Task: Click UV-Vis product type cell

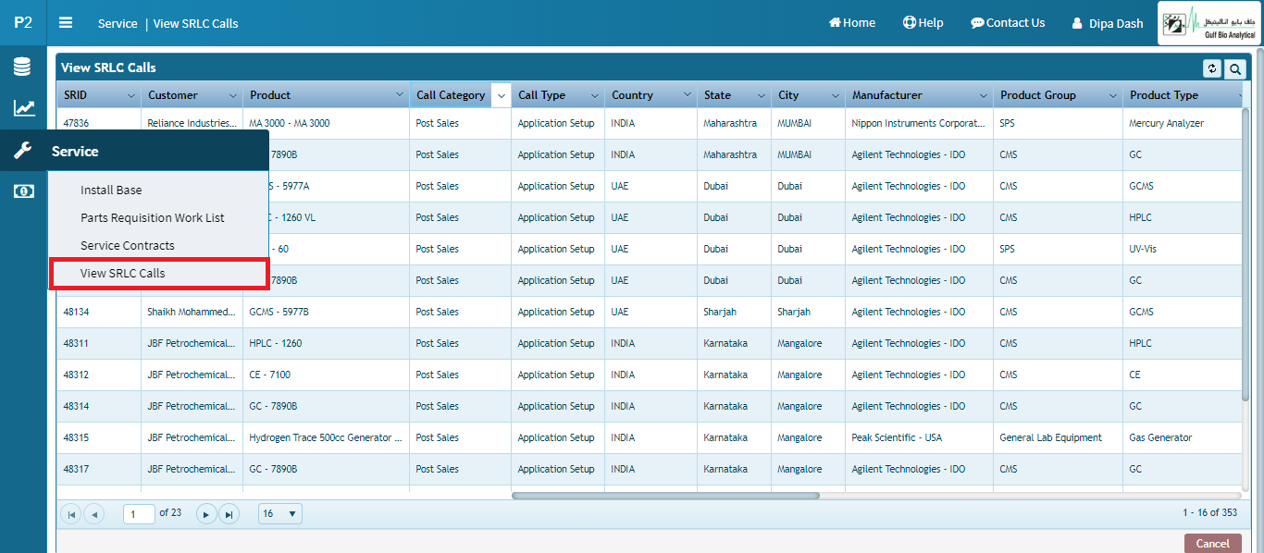Action: [x=1183, y=249]
